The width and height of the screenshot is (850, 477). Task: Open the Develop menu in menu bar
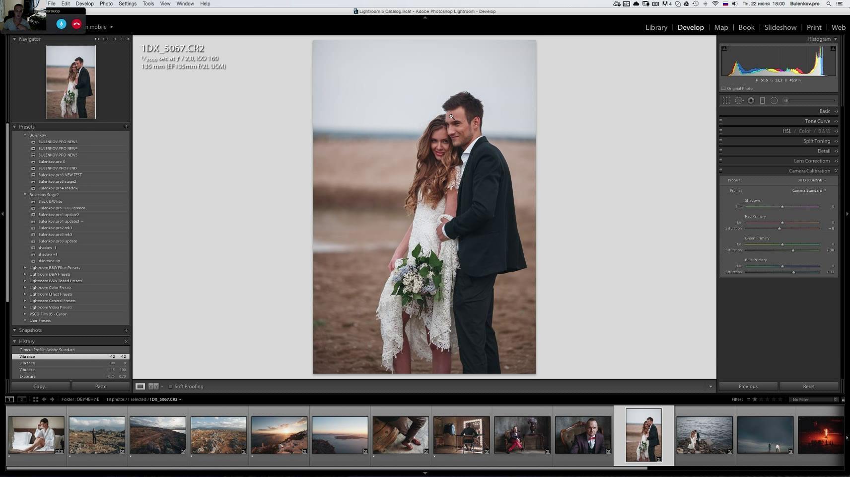pyautogui.click(x=85, y=3)
